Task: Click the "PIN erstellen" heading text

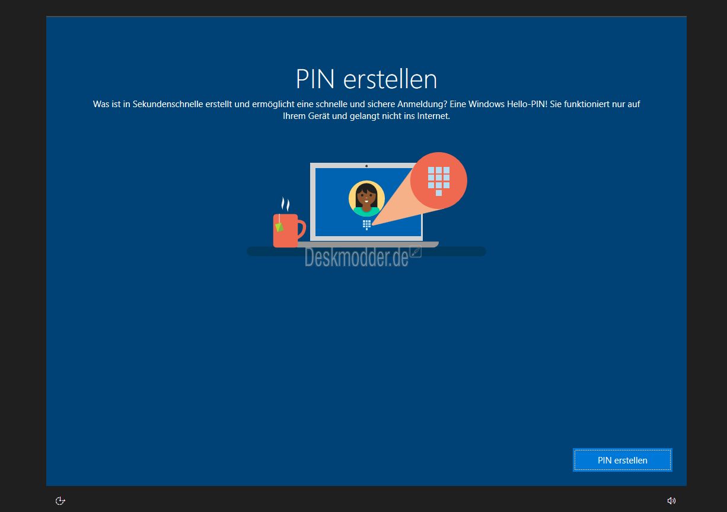Action: (366, 79)
